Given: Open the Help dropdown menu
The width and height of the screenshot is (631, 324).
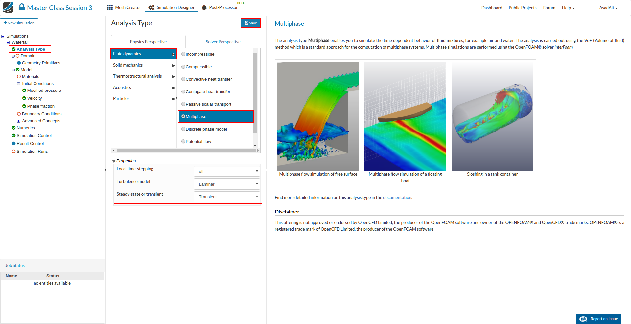Looking at the screenshot, I should tap(568, 8).
